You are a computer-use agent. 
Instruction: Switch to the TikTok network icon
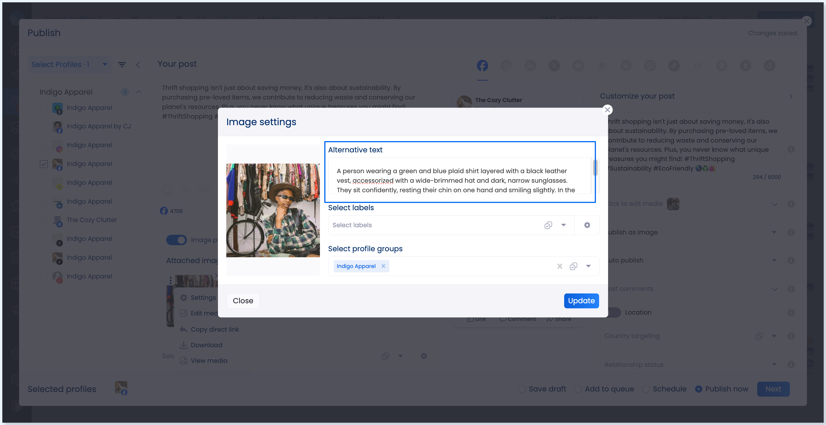[x=674, y=66]
